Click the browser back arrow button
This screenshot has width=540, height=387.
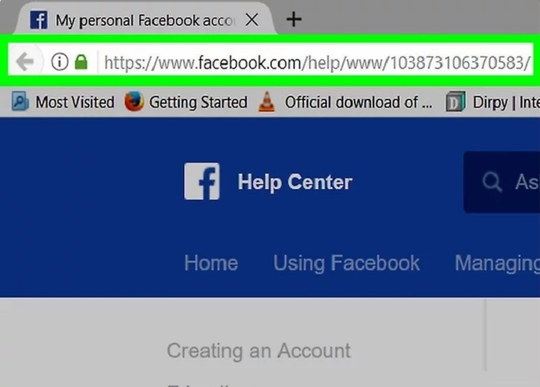click(x=25, y=62)
